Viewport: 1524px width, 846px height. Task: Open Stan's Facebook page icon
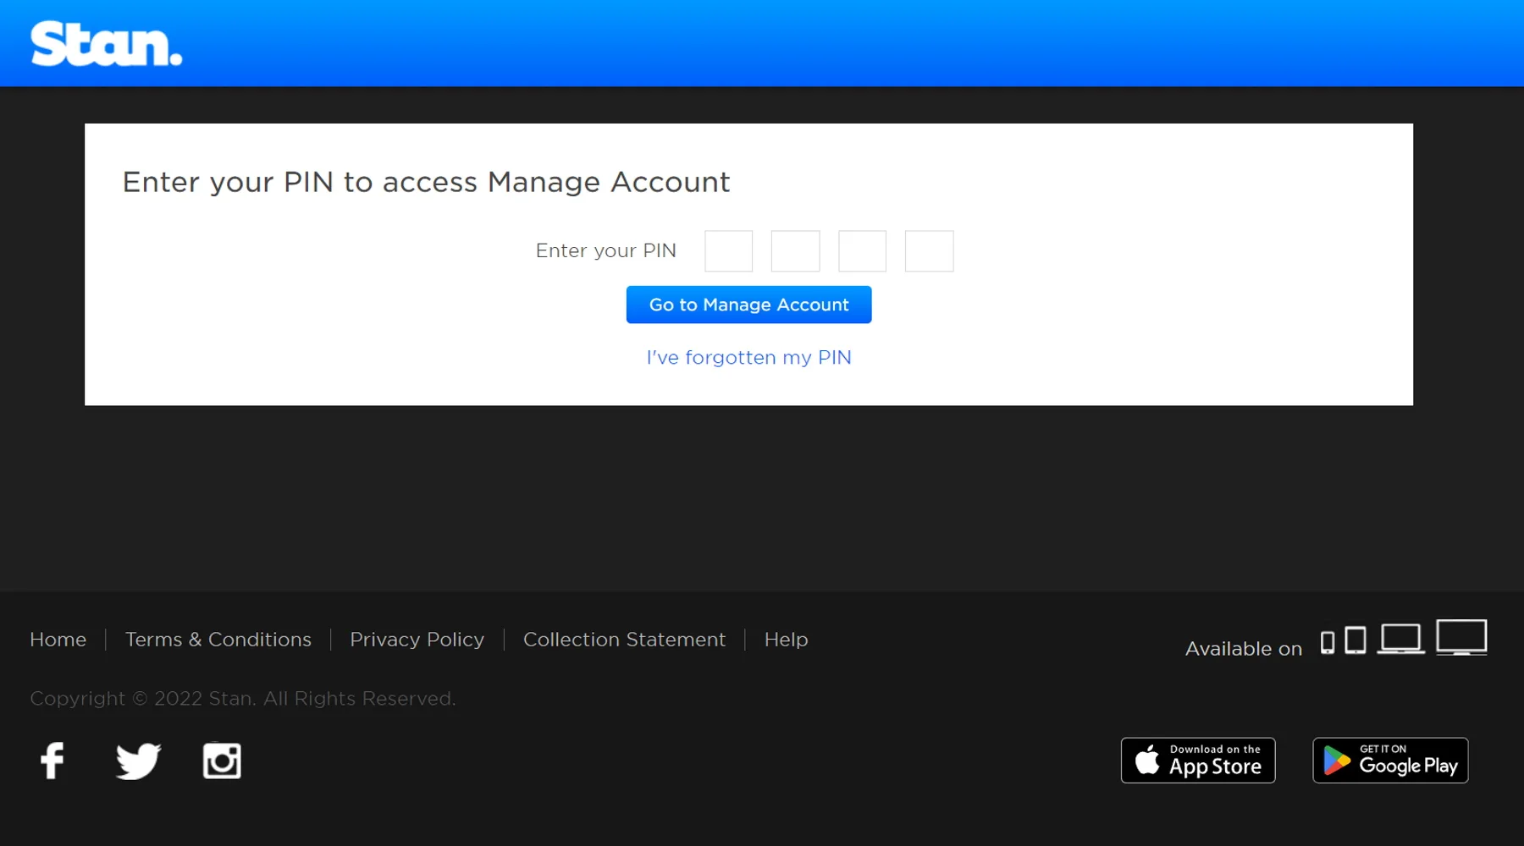(52, 761)
